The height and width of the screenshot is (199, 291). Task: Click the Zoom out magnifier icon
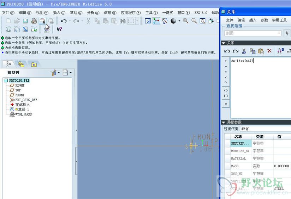coord(194,21)
